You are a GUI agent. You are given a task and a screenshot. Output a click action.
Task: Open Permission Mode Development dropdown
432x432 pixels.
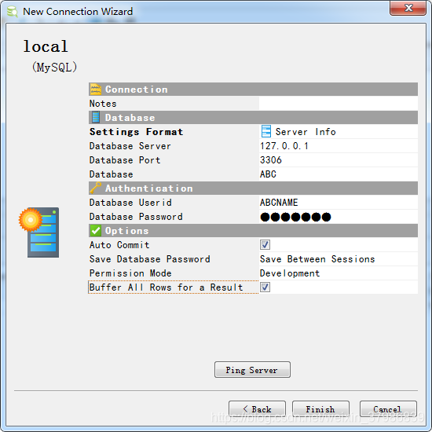(x=339, y=273)
